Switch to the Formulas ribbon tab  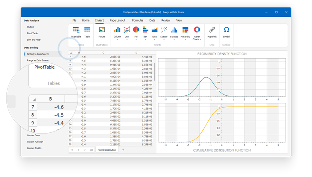[138, 20]
